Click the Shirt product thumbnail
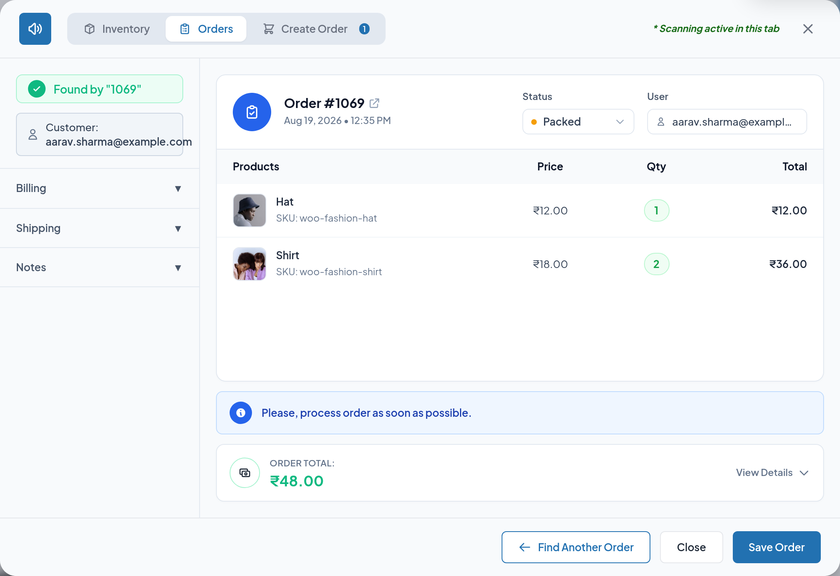Image resolution: width=840 pixels, height=576 pixels. click(250, 264)
